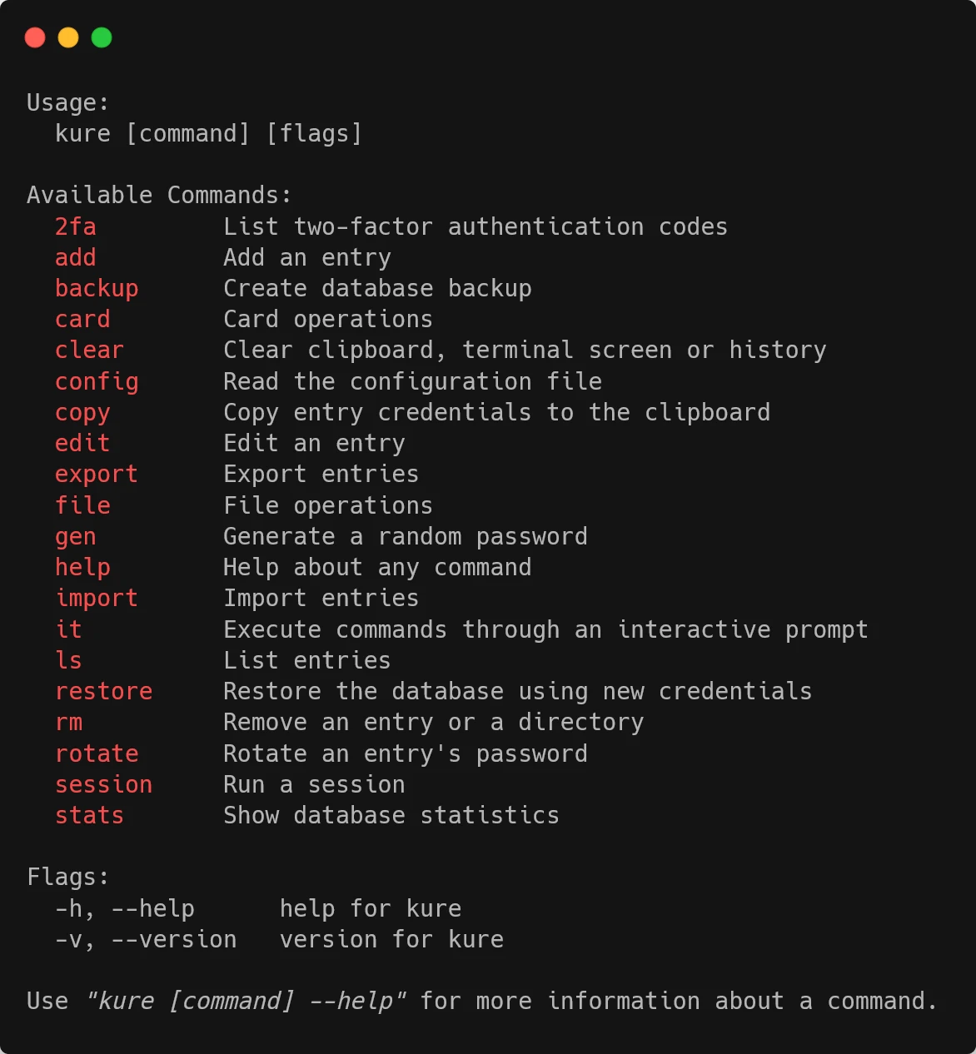Click the yellow minimize window button
This screenshot has width=976, height=1054.
click(68, 37)
